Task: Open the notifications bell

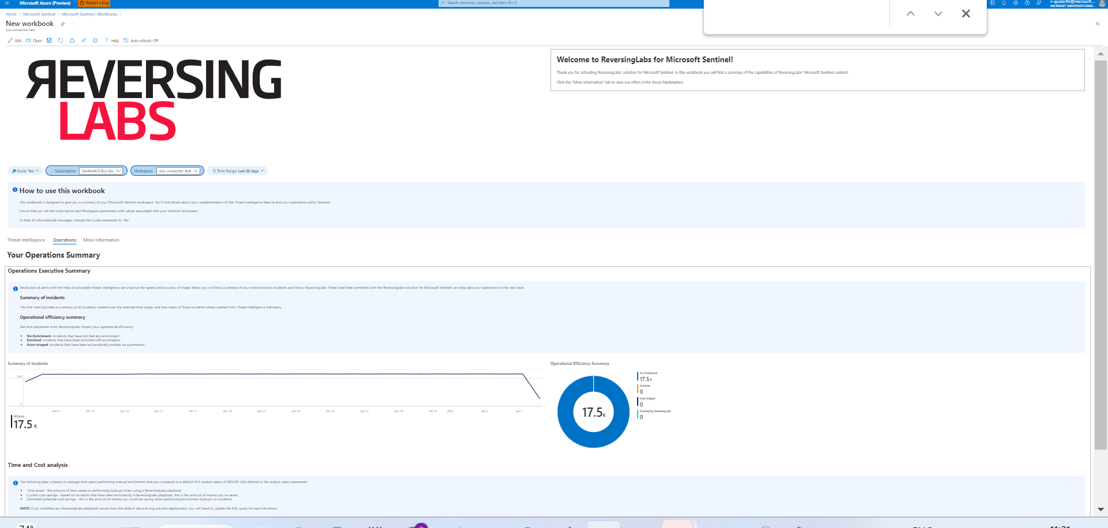Action: 1004,3
